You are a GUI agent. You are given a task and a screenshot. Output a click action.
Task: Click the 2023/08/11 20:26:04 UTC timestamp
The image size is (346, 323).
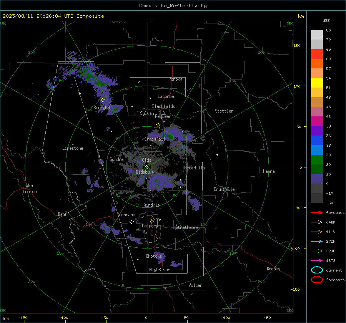click(x=53, y=16)
